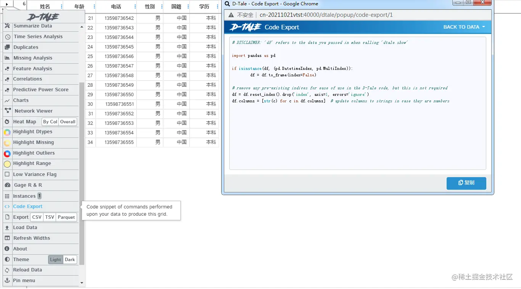Click the code export text area
Screen dimensions: 521x289
click(357, 103)
